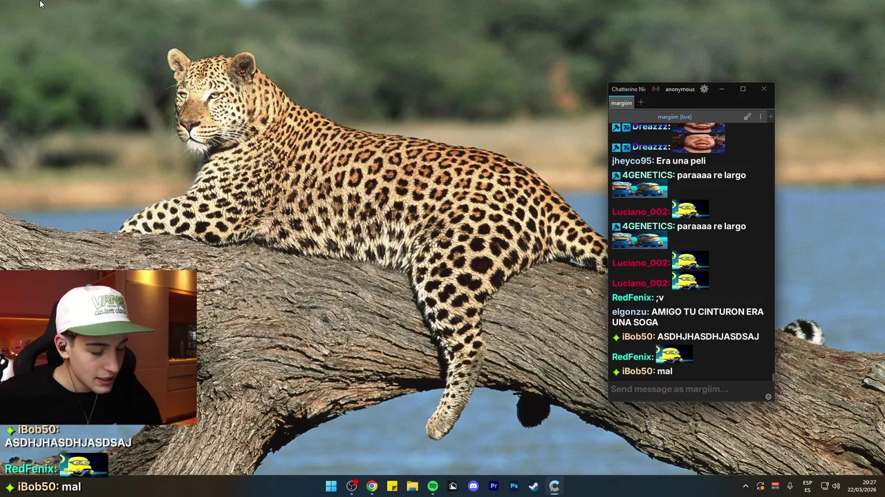Open Sticky Notes from the taskbar

(x=392, y=487)
